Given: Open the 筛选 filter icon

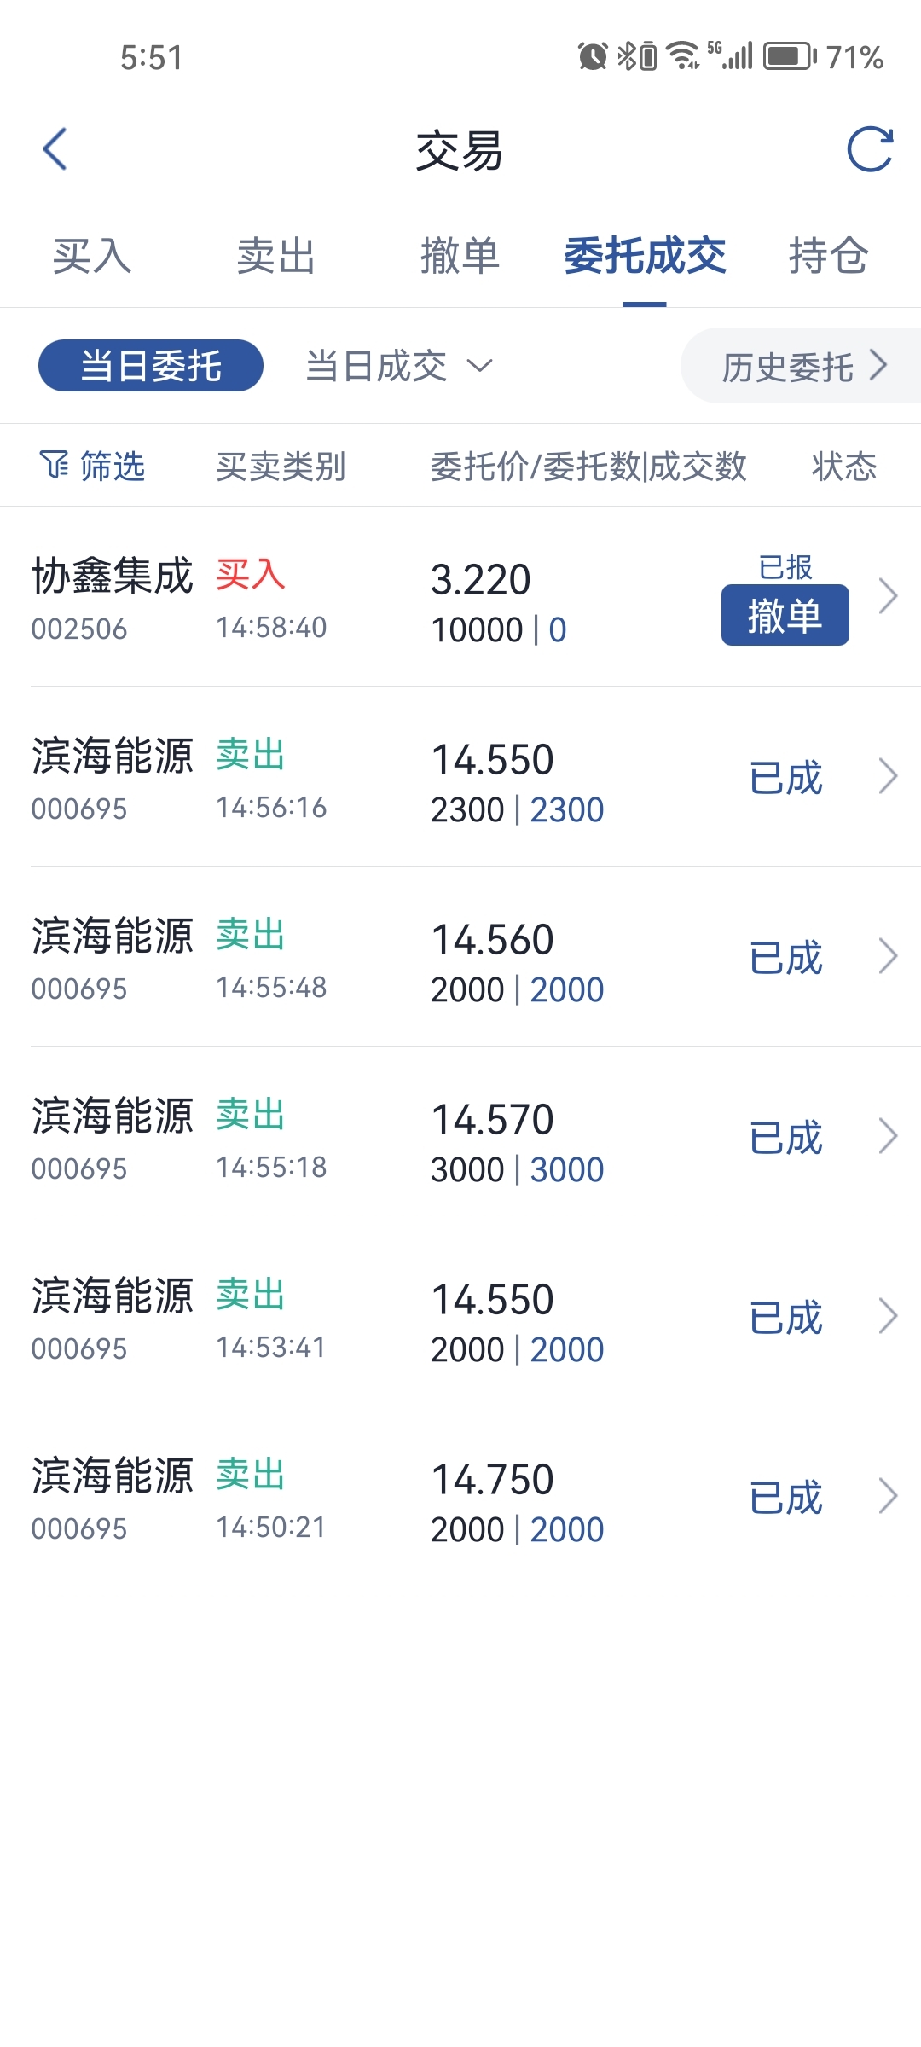Looking at the screenshot, I should click(x=54, y=466).
